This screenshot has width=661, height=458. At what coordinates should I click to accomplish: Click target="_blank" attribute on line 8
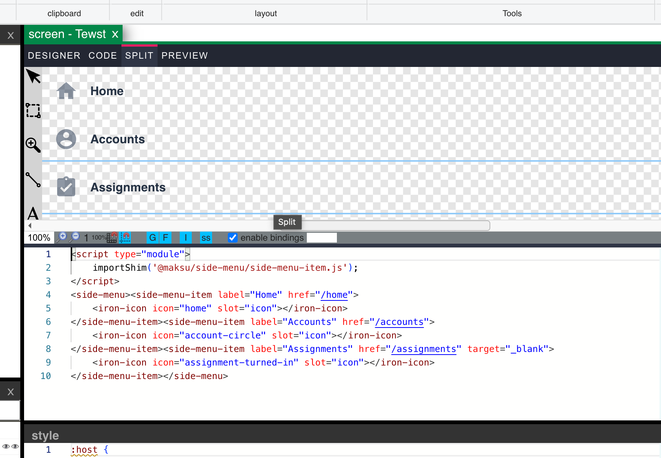[x=508, y=349]
